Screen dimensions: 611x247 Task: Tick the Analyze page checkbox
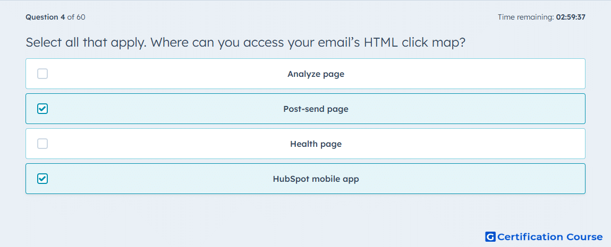(x=43, y=74)
